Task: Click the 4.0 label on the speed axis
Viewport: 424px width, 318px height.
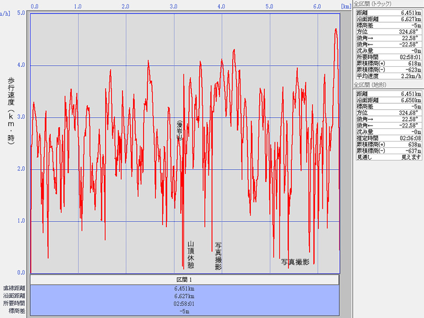Action: coord(21,65)
